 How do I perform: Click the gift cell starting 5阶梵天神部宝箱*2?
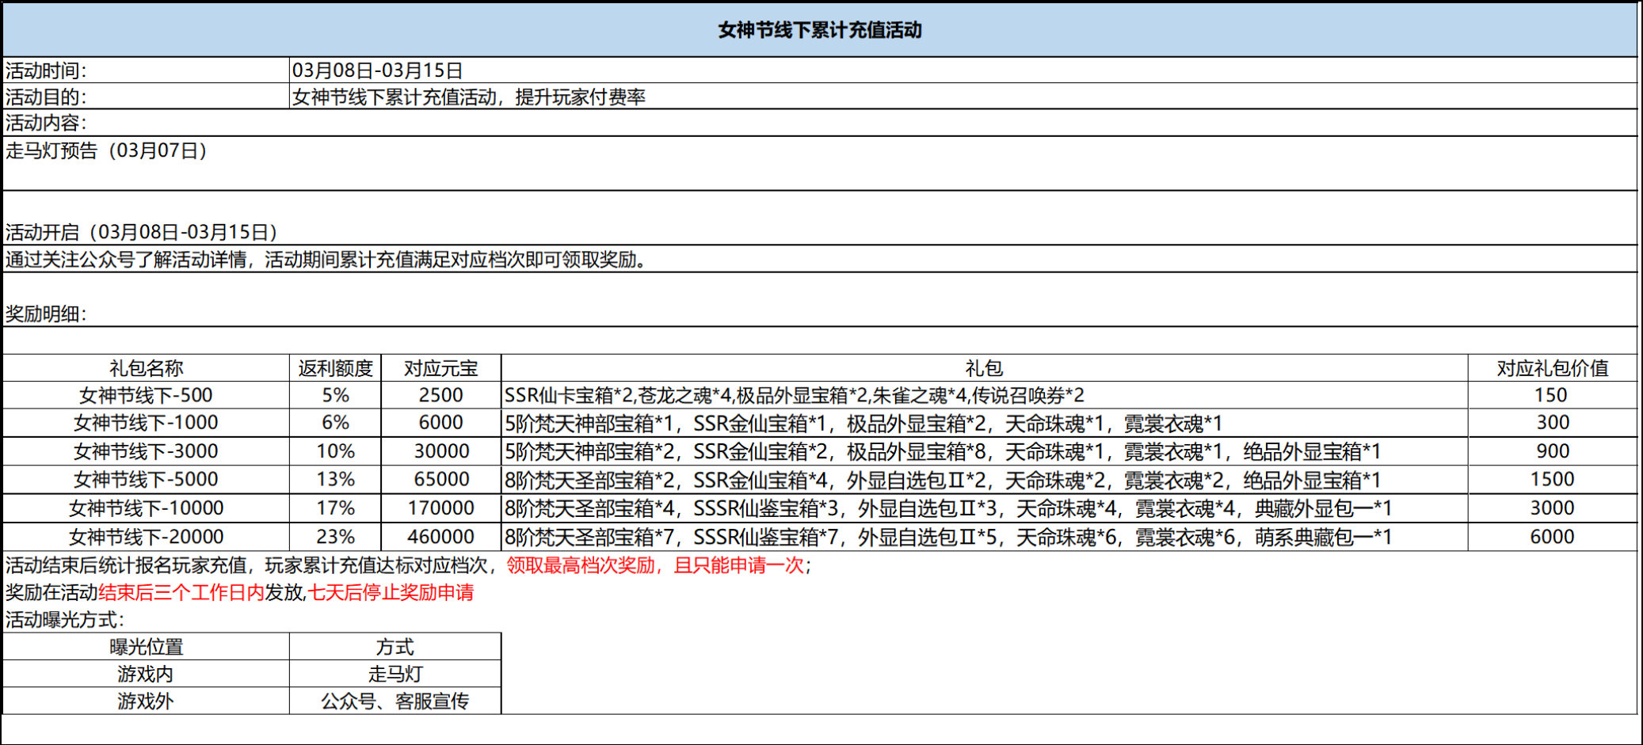(985, 451)
